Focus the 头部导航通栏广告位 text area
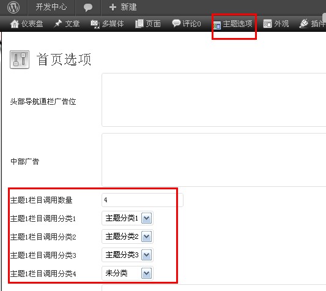326x291 pixels. click(213, 100)
